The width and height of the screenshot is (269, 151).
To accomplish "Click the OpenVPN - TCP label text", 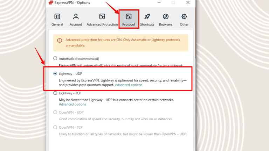I will (70, 127).
